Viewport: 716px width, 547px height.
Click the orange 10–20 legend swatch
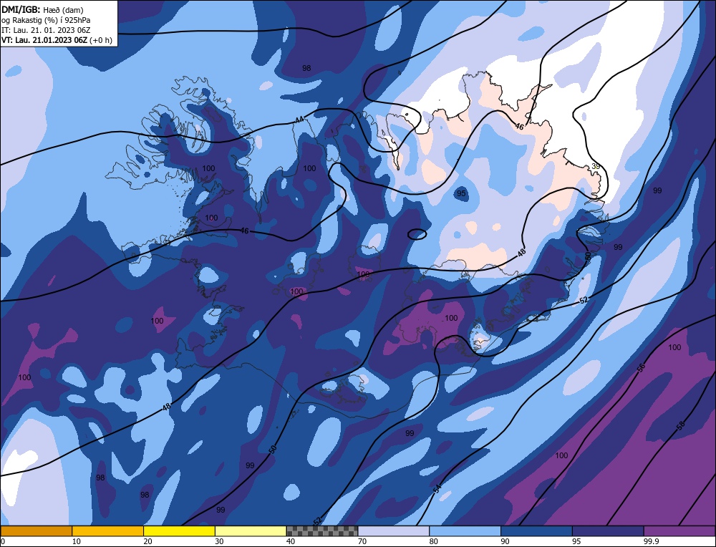click(108, 531)
